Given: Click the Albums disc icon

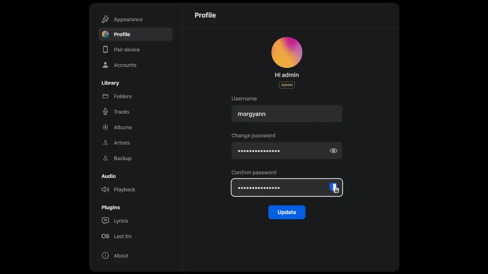Looking at the screenshot, I should tap(105, 127).
